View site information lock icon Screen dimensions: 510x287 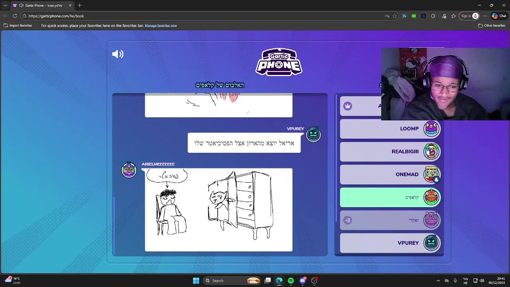[x=24, y=16]
